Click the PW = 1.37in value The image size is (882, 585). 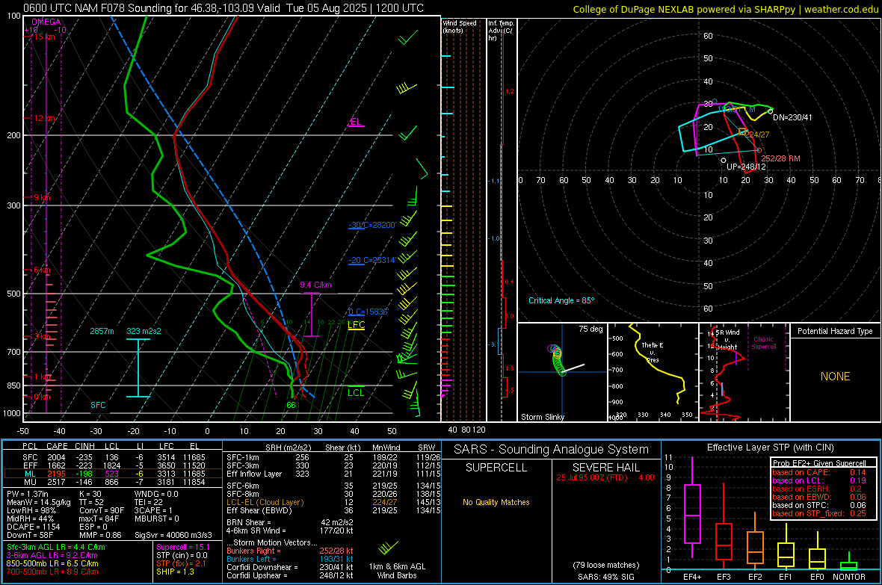[x=28, y=494]
